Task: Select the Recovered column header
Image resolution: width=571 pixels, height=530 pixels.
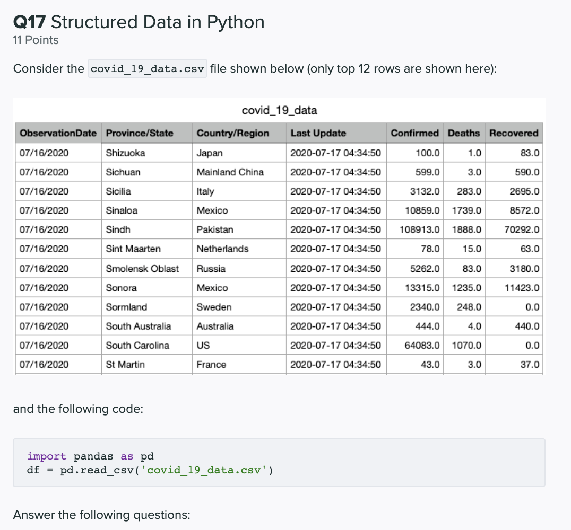Action: (x=513, y=133)
